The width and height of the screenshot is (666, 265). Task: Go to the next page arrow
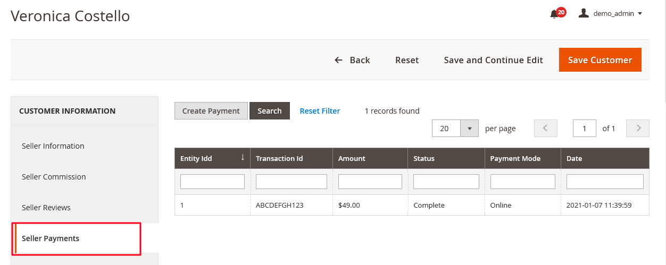(638, 128)
